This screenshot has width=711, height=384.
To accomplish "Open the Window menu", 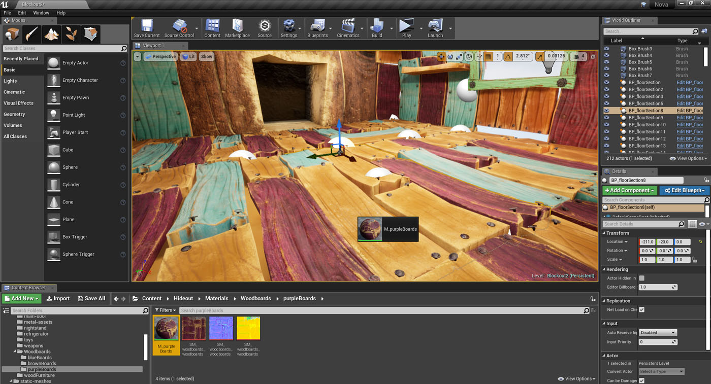I will pos(41,13).
